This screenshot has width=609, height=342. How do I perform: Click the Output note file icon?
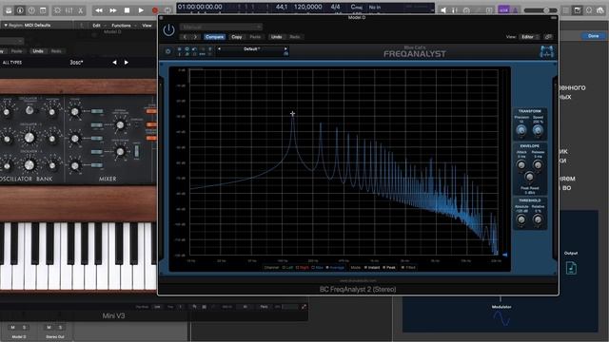(571, 268)
